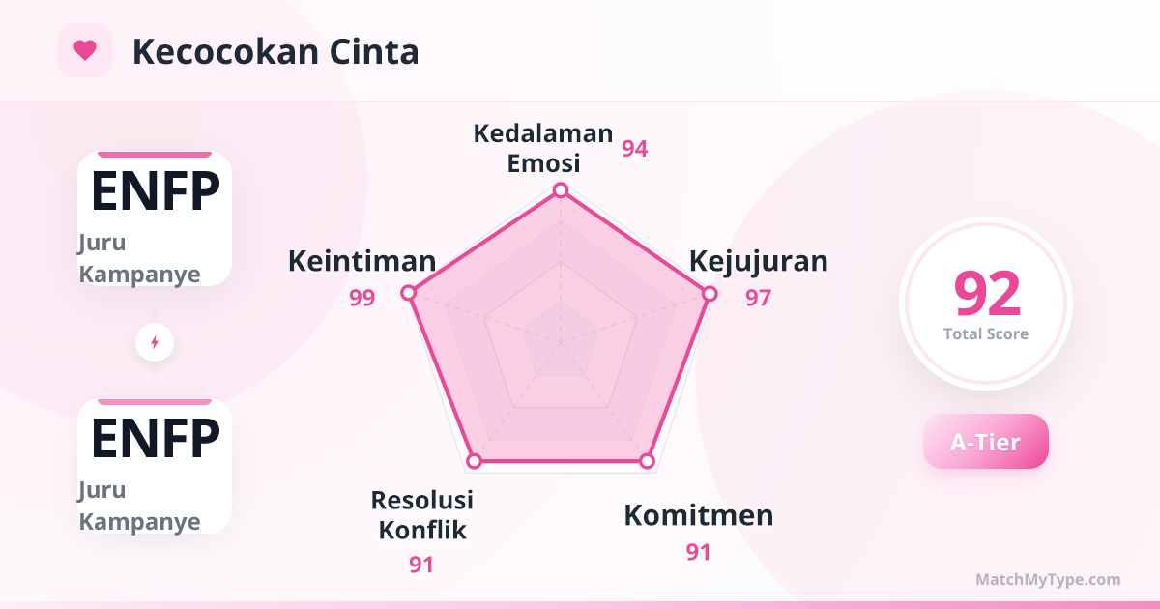Click the Kejujuran score value 97
1160x609 pixels.
click(758, 298)
